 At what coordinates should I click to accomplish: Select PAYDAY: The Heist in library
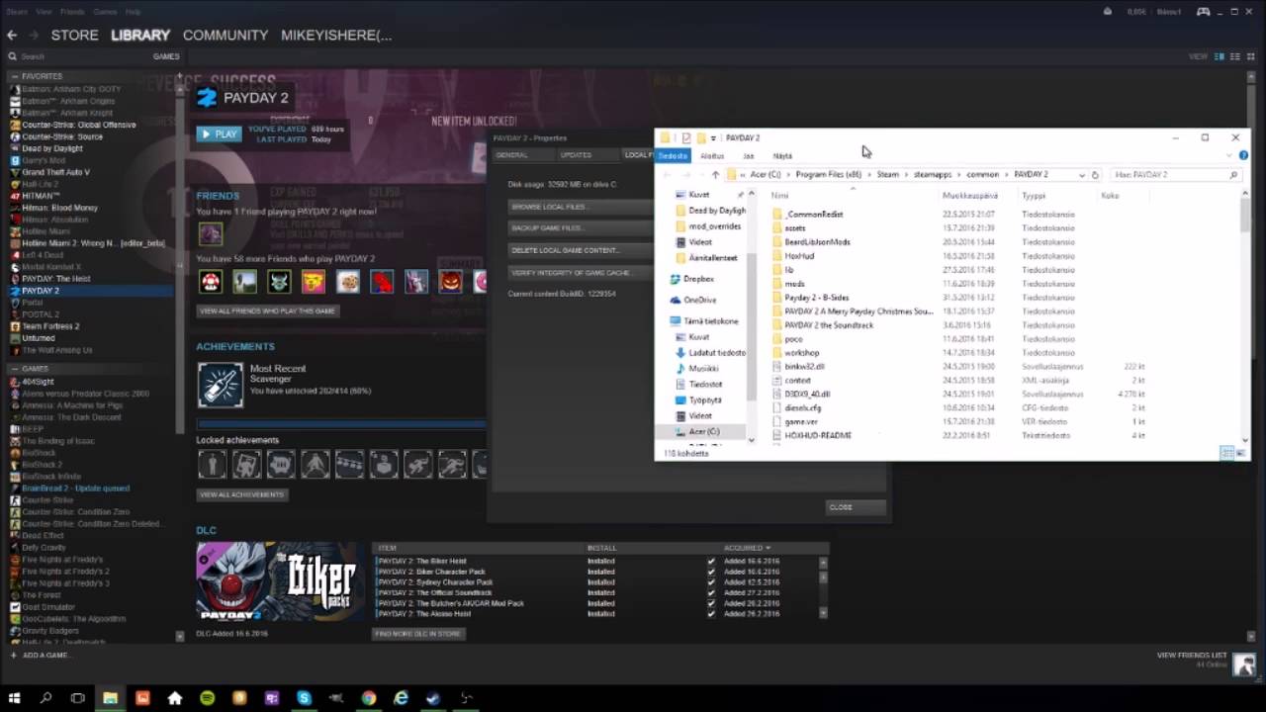point(55,279)
